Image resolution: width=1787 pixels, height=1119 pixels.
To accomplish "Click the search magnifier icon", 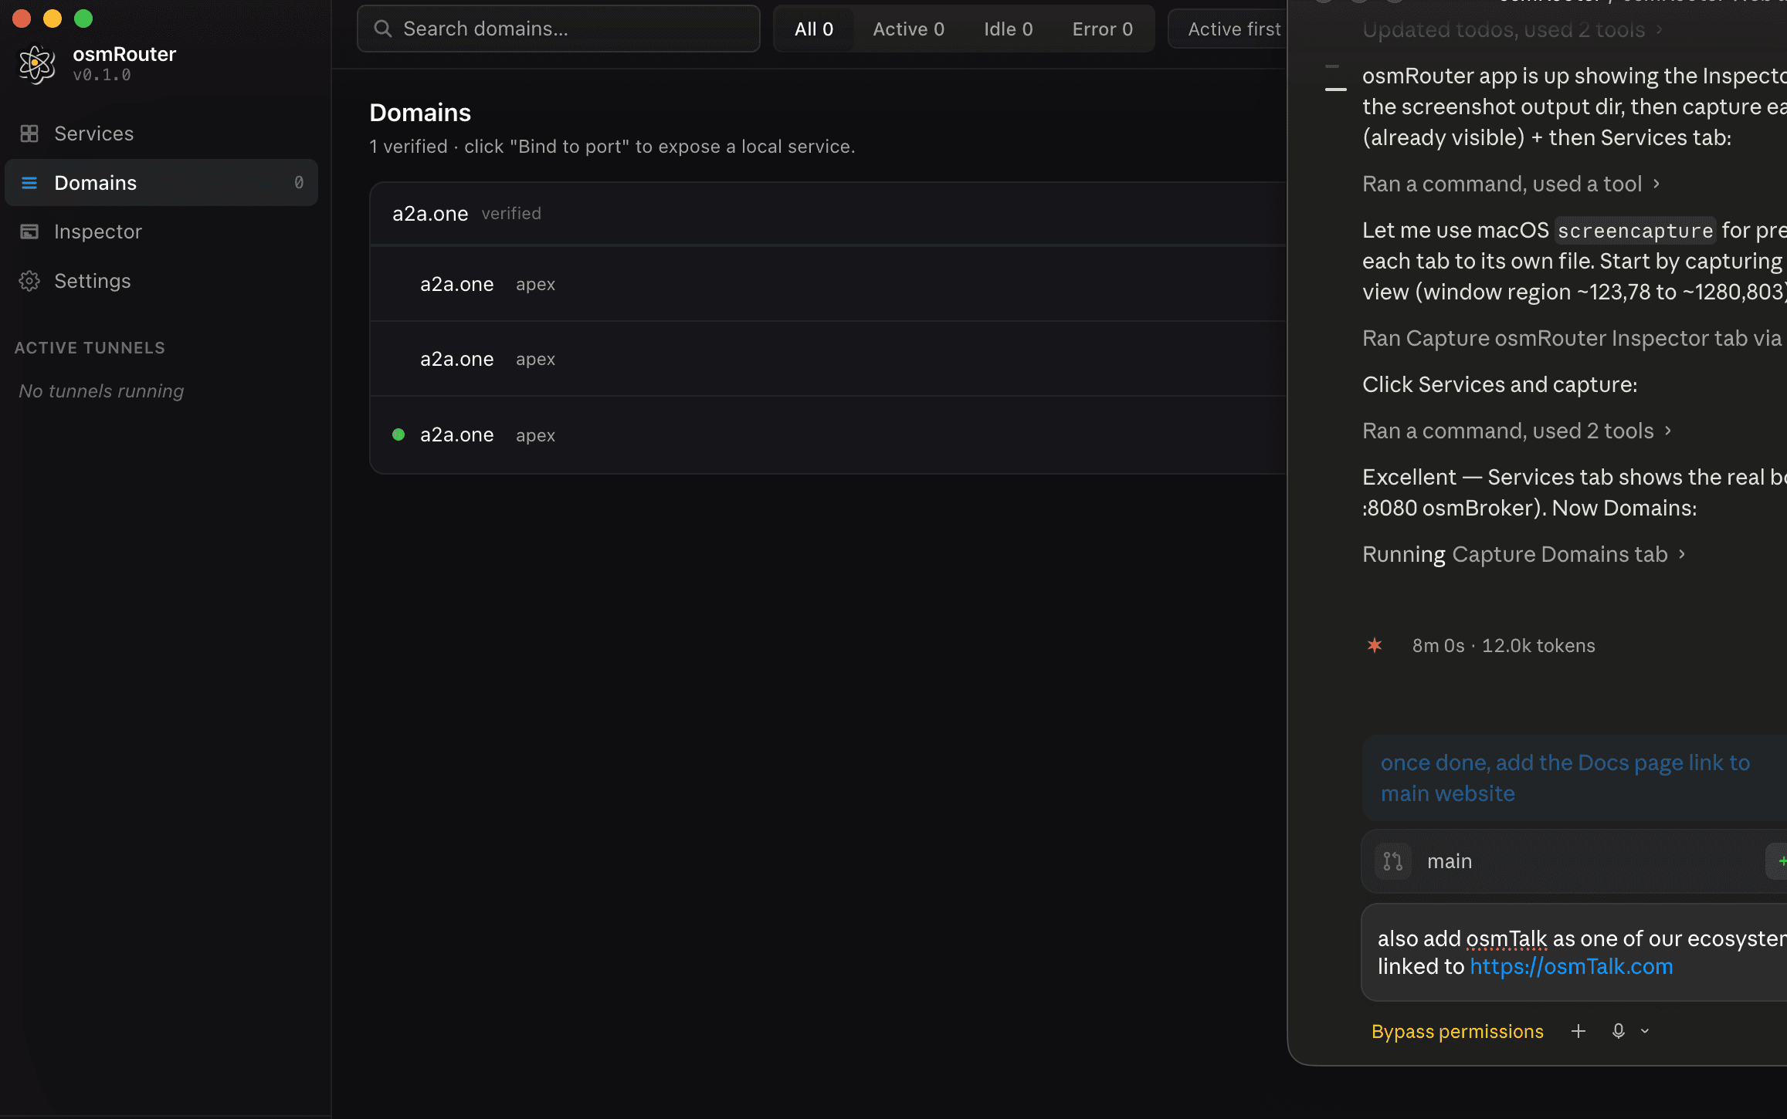I will pos(382,29).
